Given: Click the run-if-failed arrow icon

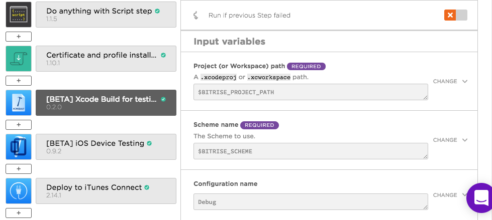Looking at the screenshot, I should pos(195,16).
